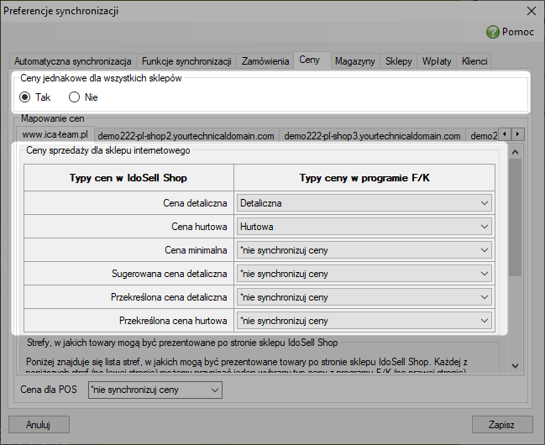Select the demo222-pl-shop2 shop tab
This screenshot has width=545, height=445.
point(186,136)
